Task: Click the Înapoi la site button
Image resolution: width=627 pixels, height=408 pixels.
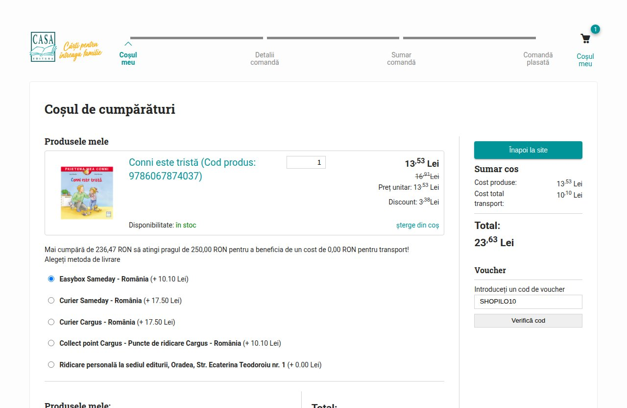Action: 528,150
